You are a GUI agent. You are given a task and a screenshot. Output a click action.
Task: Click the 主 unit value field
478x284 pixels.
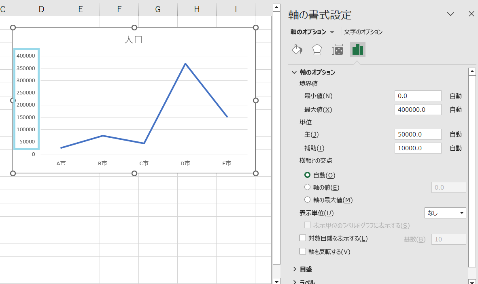coord(418,134)
